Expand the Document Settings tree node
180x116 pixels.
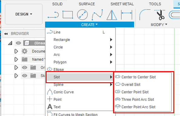coord(16,51)
